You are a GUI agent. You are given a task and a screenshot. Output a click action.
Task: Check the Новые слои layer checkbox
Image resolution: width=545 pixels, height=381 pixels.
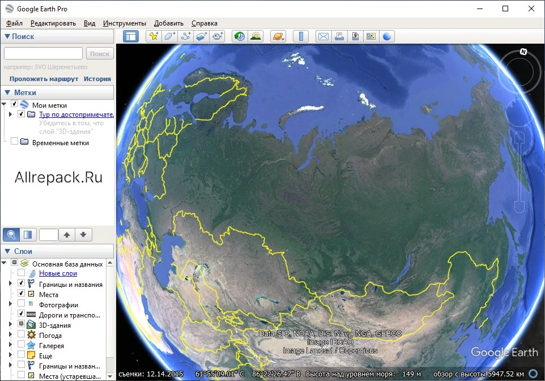click(x=21, y=273)
